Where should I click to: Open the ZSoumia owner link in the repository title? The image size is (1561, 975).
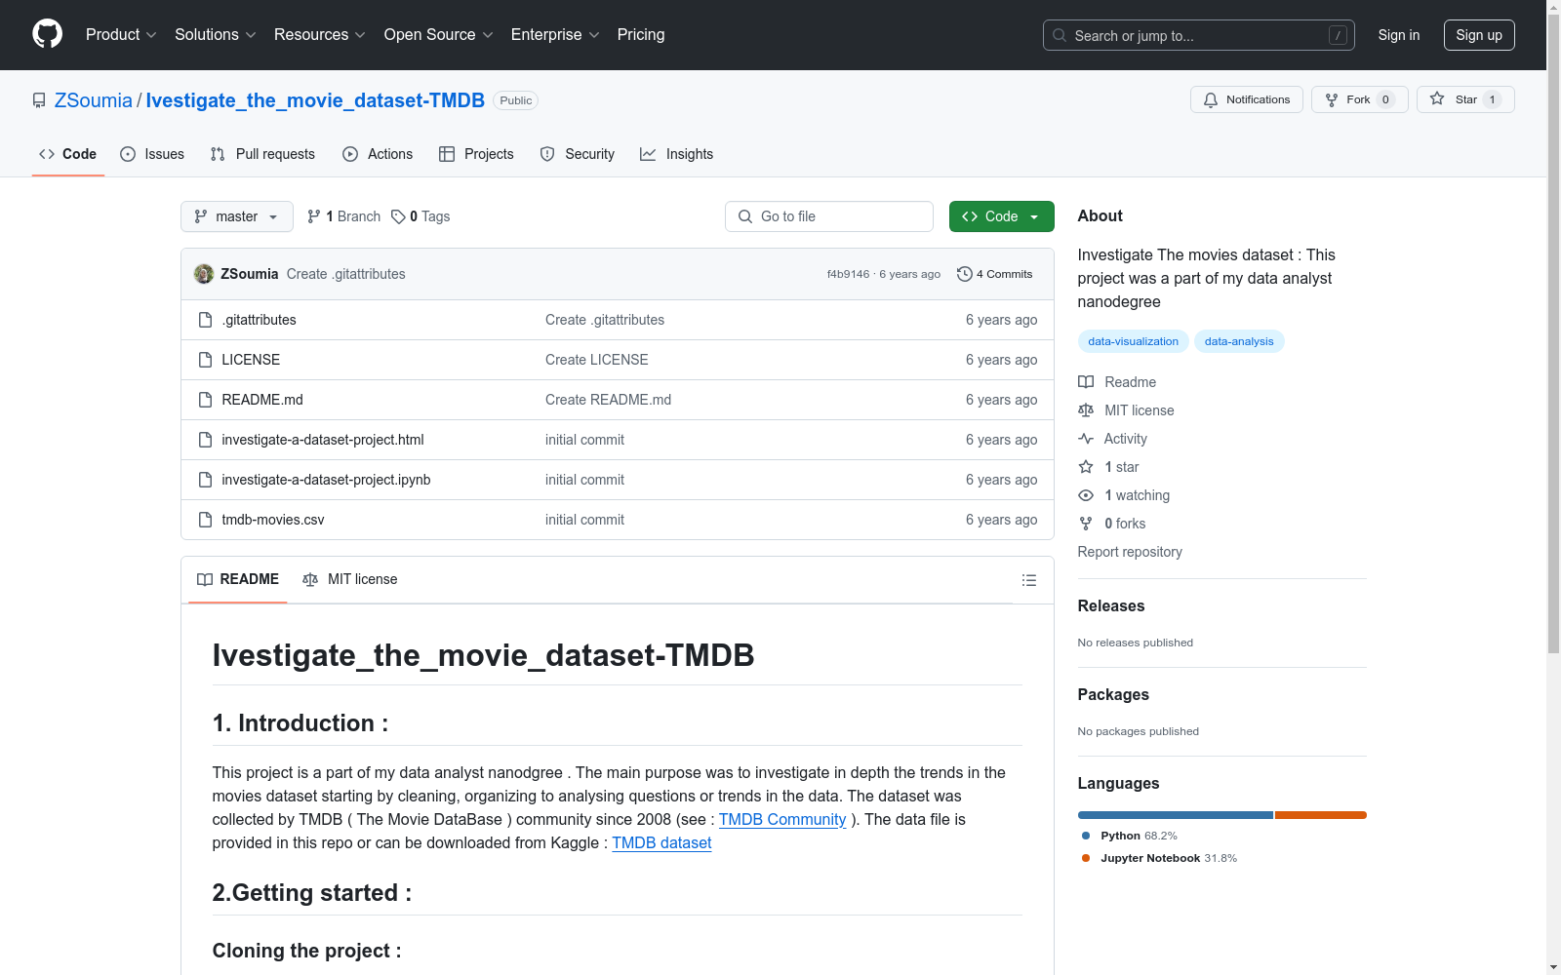93,100
